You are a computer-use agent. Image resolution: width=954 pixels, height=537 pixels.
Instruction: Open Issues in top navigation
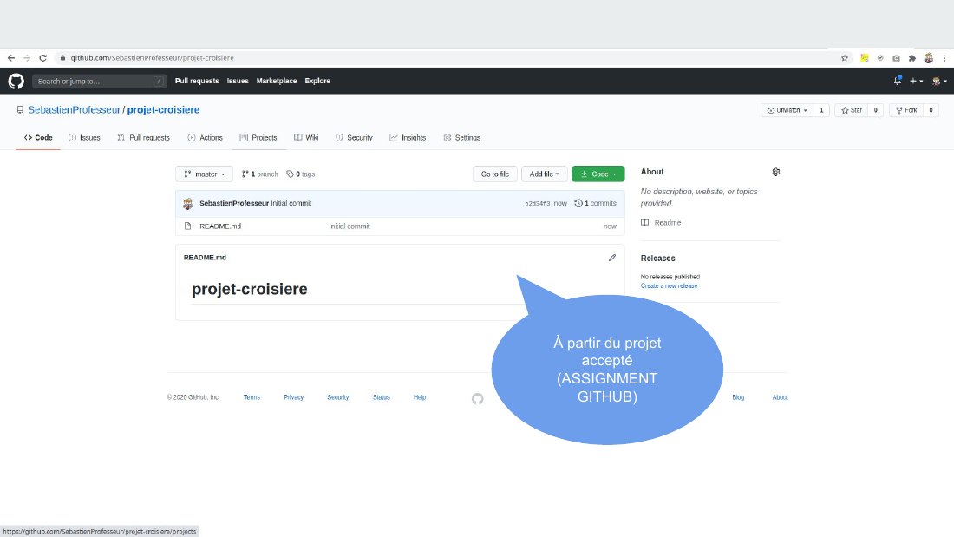[238, 81]
